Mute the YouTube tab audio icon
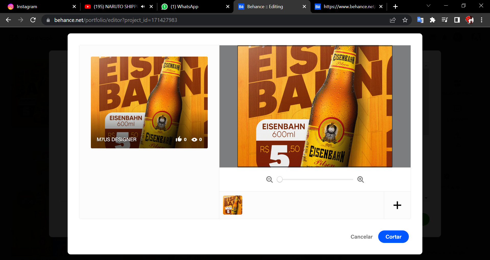 coord(143,7)
